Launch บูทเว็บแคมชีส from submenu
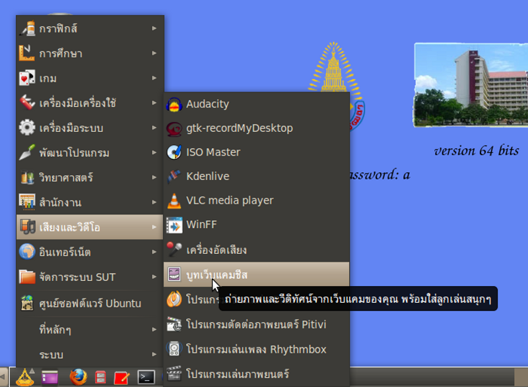The image size is (528, 387). pos(257,274)
